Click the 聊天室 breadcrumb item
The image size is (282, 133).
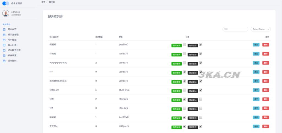point(52,2)
